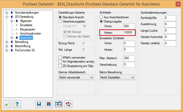Click the blue floppy disk save icon

click(39, 104)
